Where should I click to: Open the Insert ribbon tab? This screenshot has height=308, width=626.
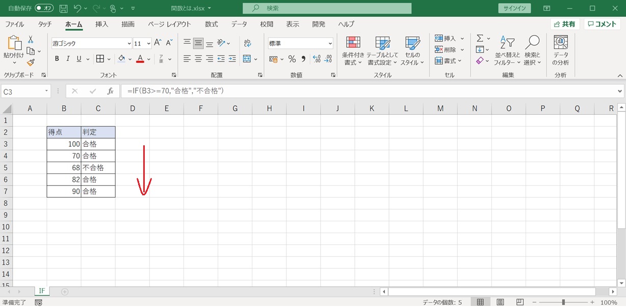tap(101, 24)
